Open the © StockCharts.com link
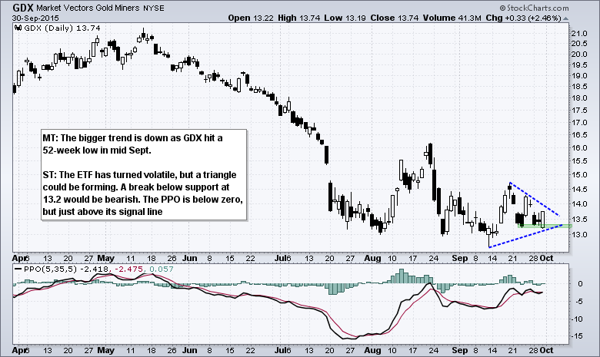Image resolution: width=600 pixels, height=357 pixels. 534,8
